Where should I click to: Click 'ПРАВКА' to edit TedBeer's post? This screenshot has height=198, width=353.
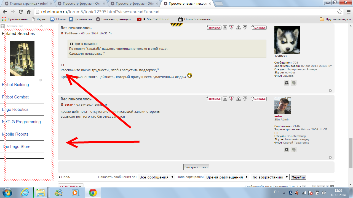click(x=214, y=28)
